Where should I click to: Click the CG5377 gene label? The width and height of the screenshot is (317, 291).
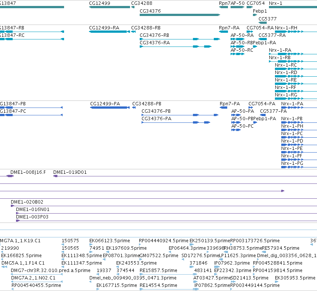pyautogui.click(x=267, y=19)
